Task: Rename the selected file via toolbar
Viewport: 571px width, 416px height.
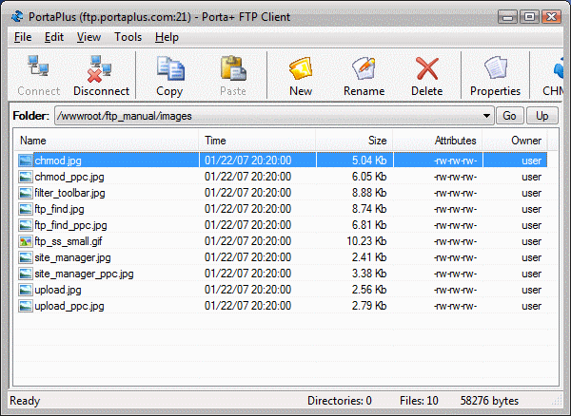Action: (364, 75)
